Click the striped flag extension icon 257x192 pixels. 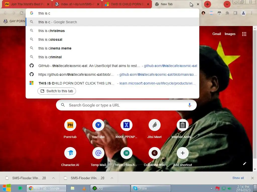coord(211,13)
